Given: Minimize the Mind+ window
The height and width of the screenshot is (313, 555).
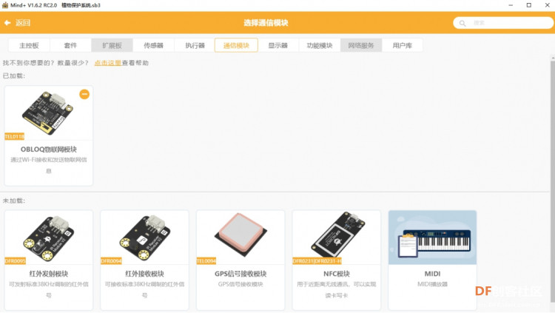Looking at the screenshot, I should [x=511, y=5].
